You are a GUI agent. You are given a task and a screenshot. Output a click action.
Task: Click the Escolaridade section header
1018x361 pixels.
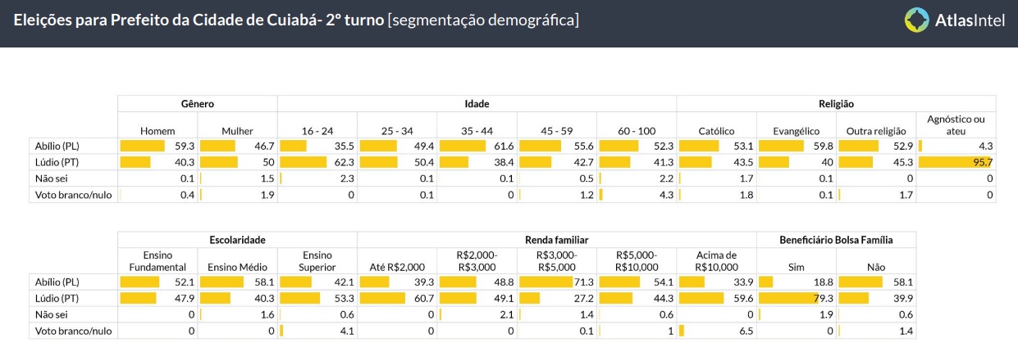(x=237, y=240)
